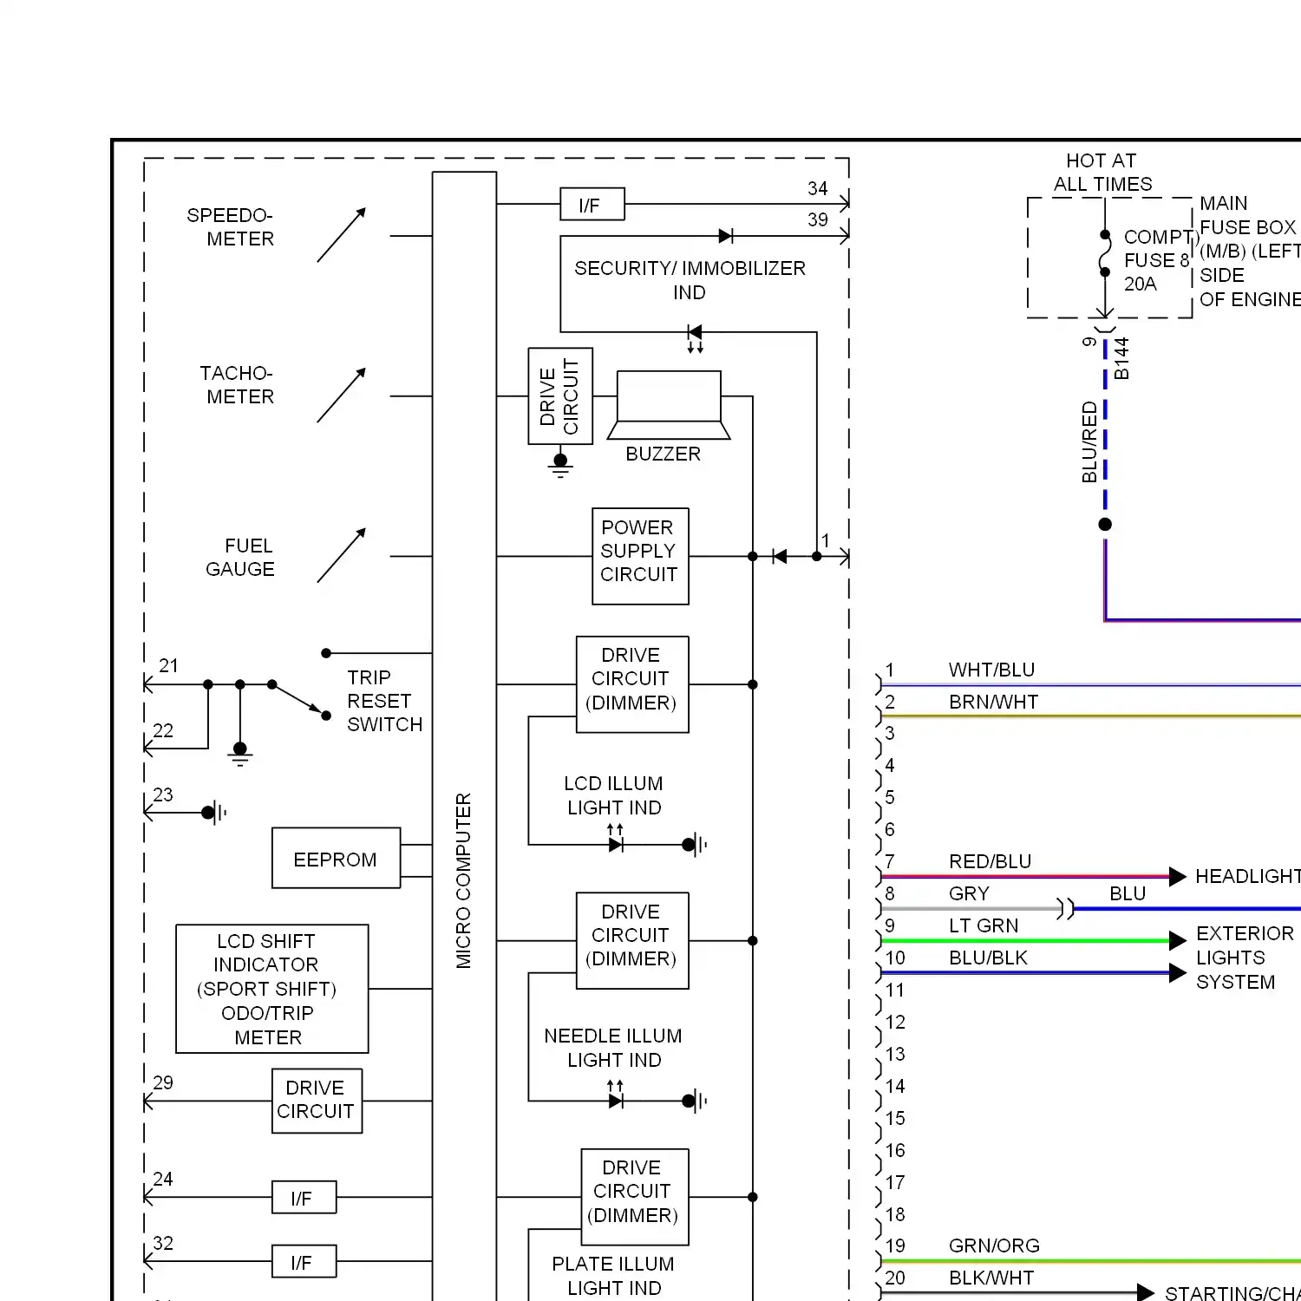Select the ground symbol under buzzer drive circuit
This screenshot has height=1301, width=1301.
[x=560, y=466]
